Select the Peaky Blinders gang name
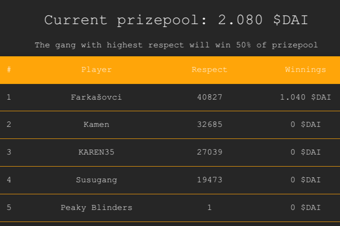This screenshot has width=340, height=226. (x=96, y=207)
